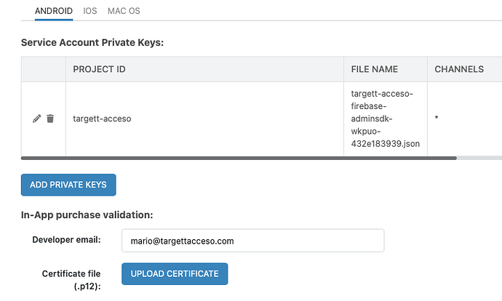Click the Developer email label
502x301 pixels.
[x=66, y=240]
